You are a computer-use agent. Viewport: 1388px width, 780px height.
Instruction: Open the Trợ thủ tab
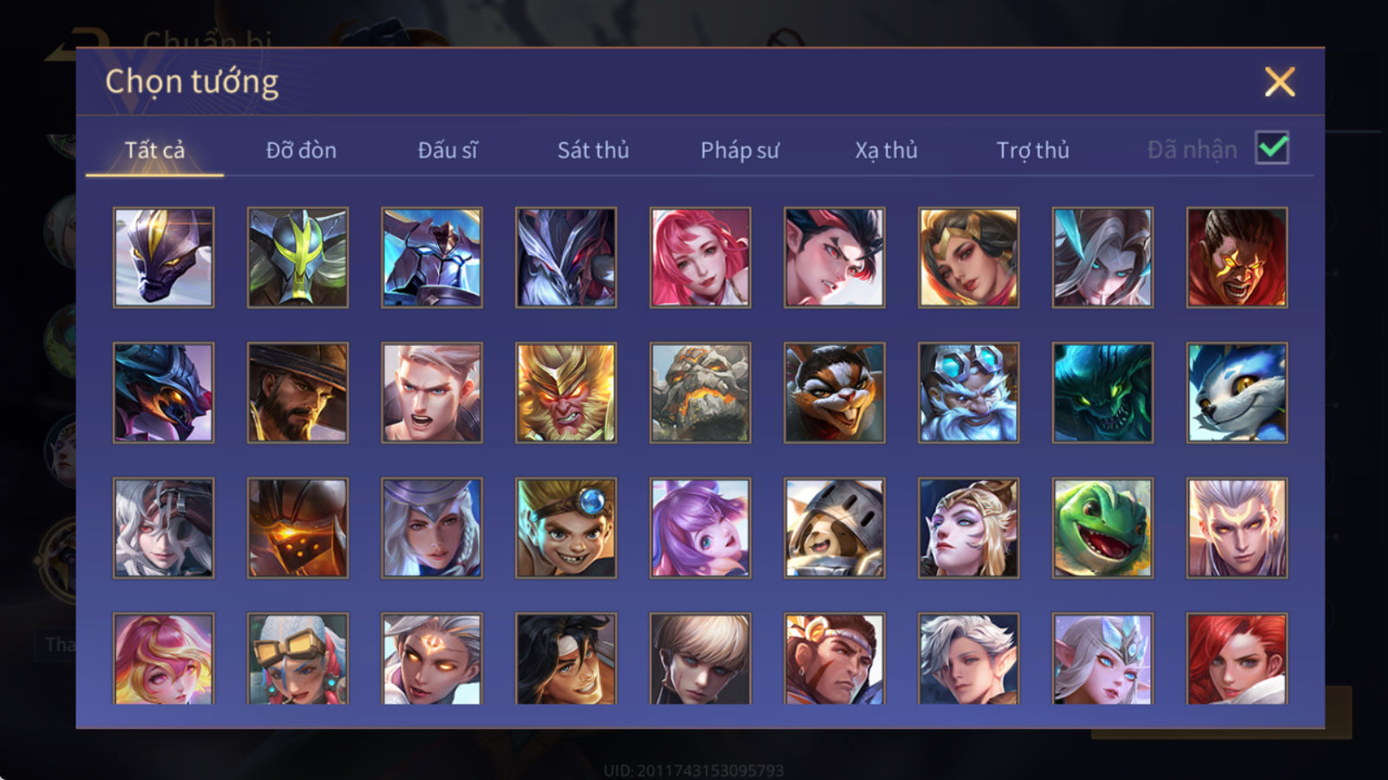pyautogui.click(x=1032, y=150)
